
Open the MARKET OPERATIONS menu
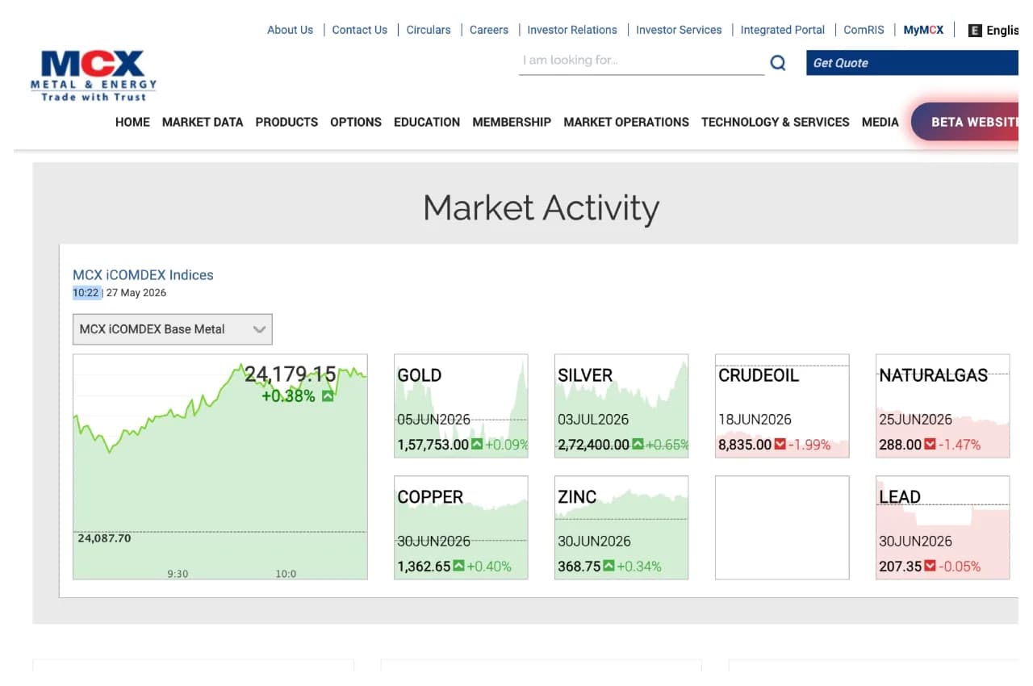626,122
